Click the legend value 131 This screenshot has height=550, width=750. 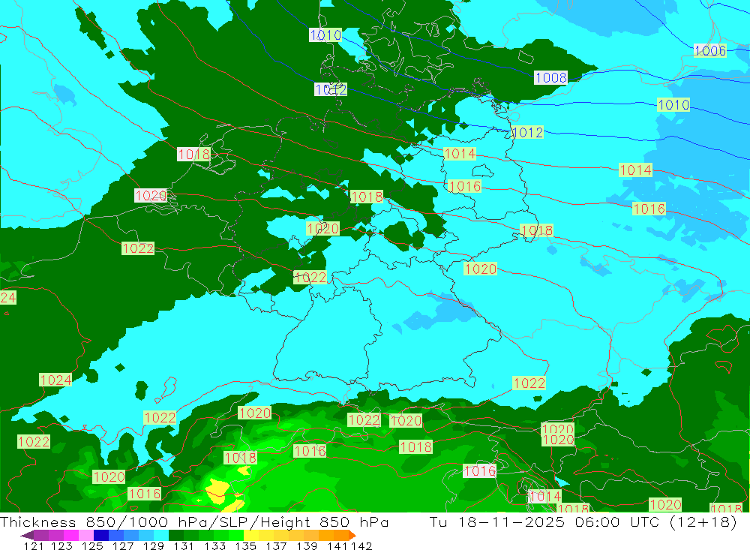point(184,545)
